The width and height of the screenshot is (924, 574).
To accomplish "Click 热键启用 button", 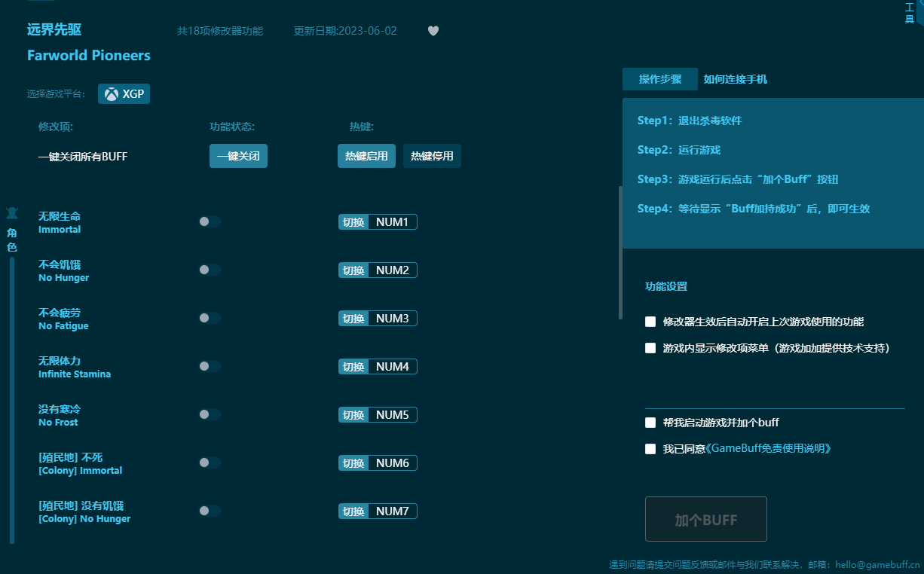I will (x=366, y=156).
